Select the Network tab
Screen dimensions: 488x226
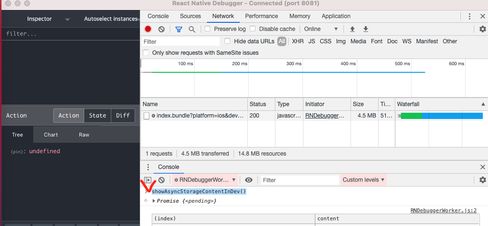click(x=223, y=16)
